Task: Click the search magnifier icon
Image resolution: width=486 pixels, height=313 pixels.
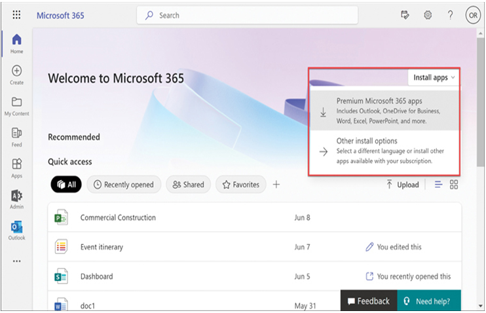Action: (x=149, y=15)
